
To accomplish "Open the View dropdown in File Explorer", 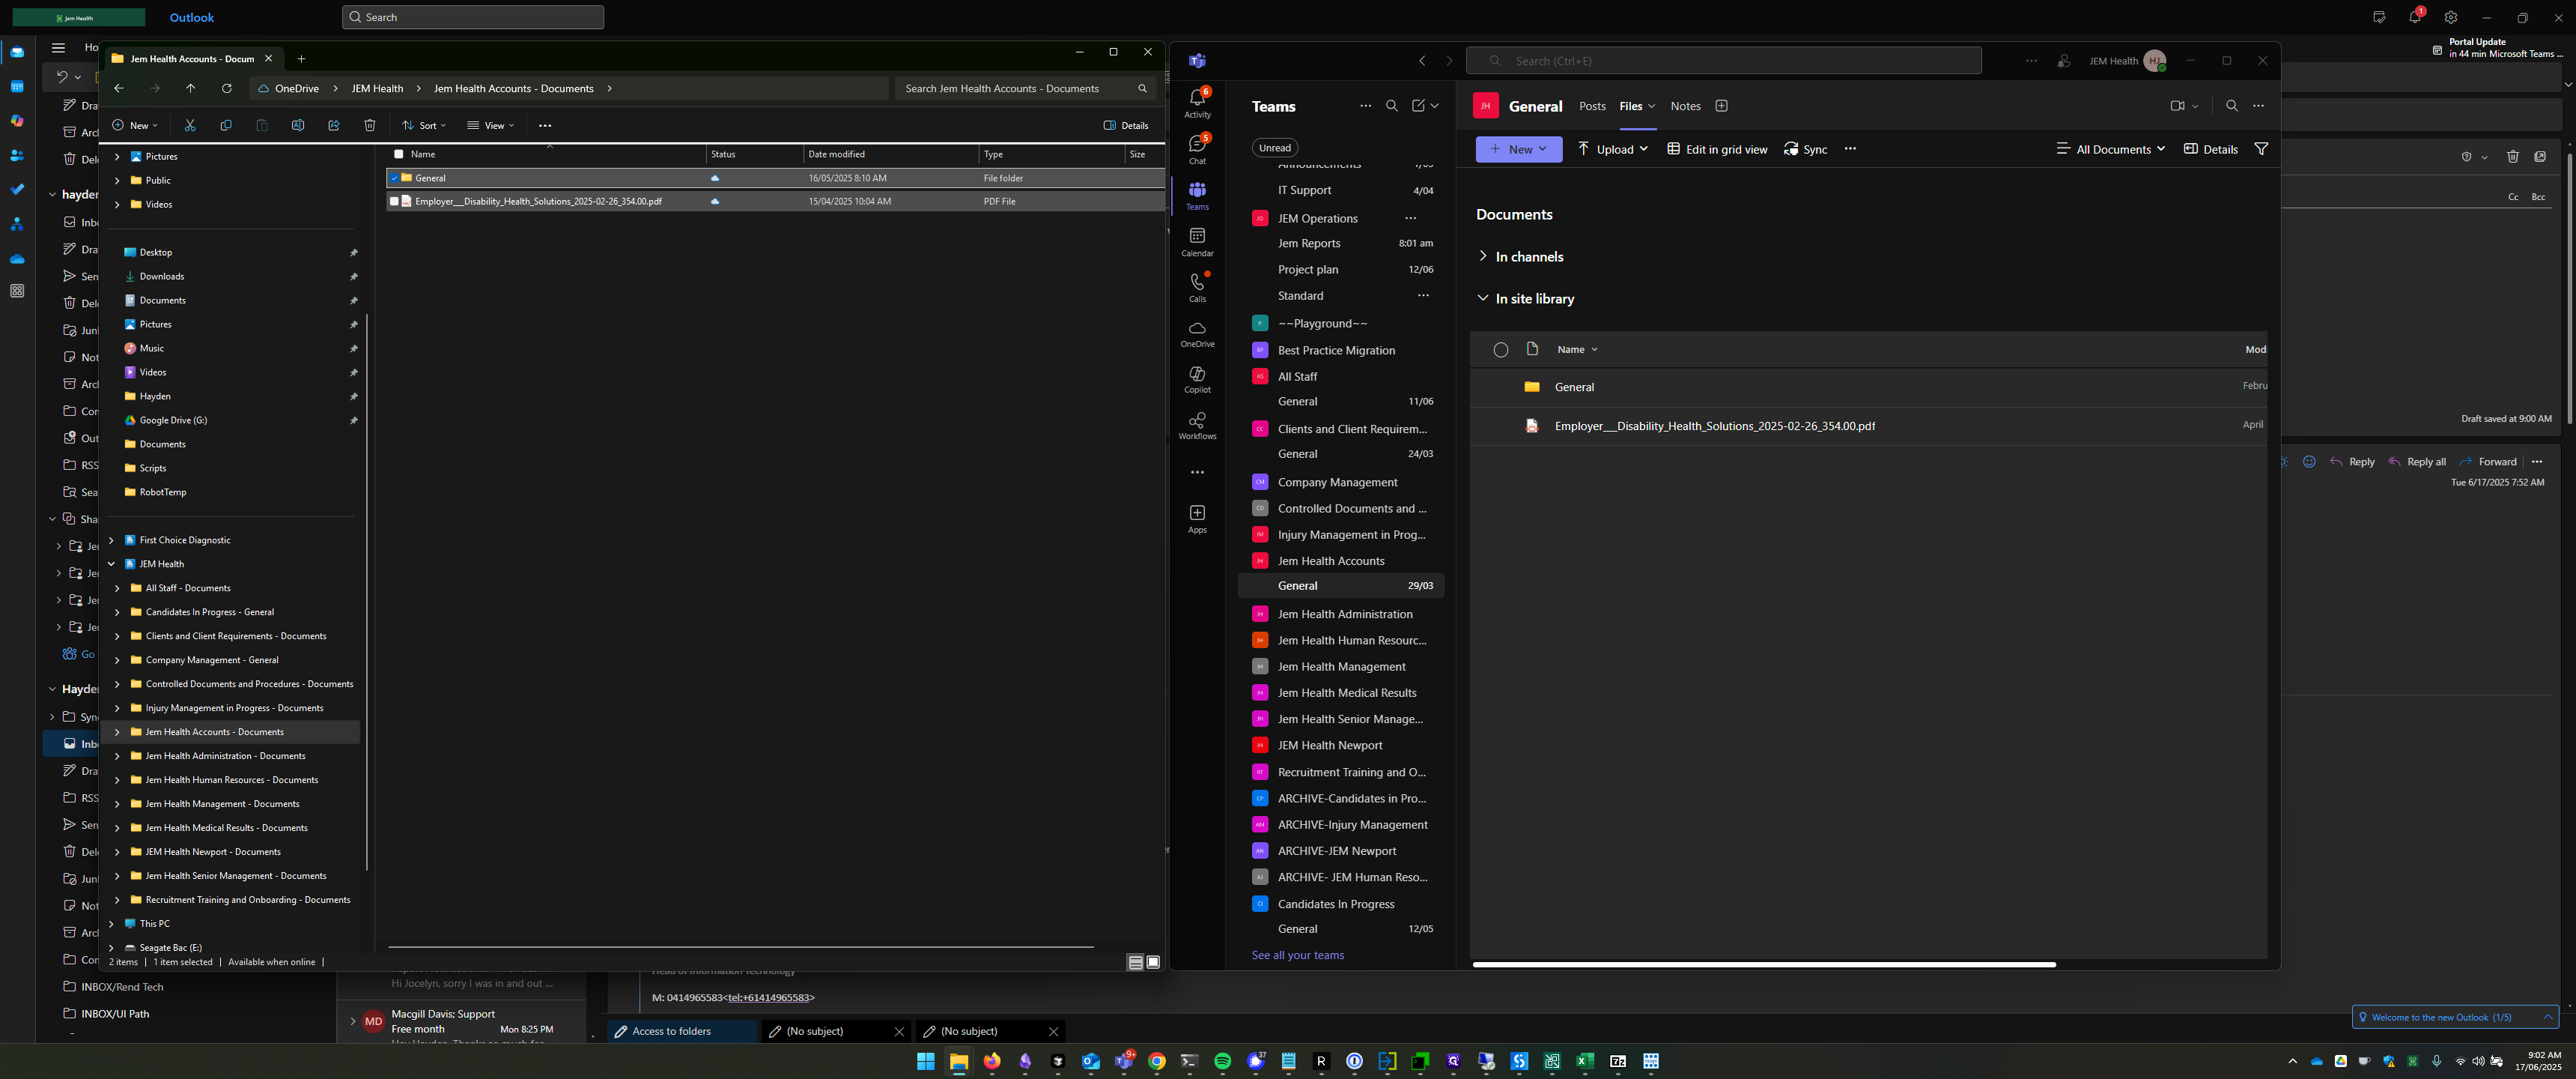I will [491, 125].
